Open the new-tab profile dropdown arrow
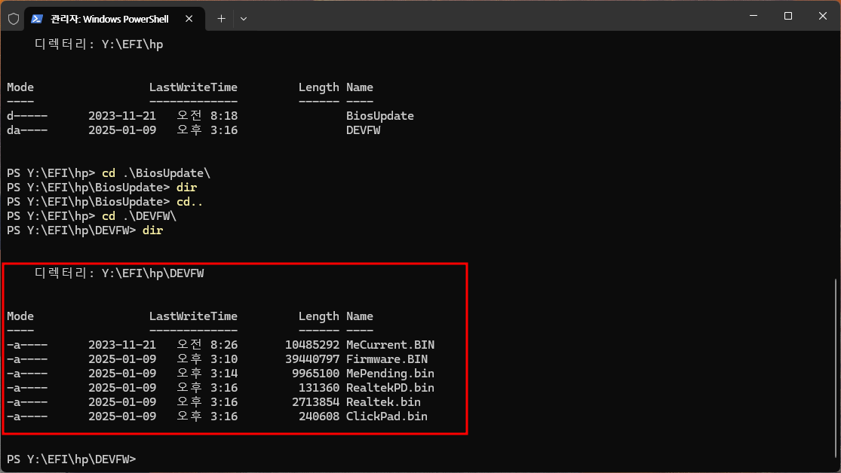Image resolution: width=841 pixels, height=473 pixels. [x=244, y=19]
